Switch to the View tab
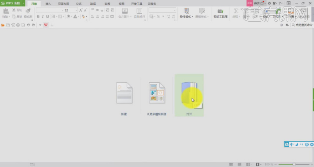314x167 pixels. pos(121,4)
